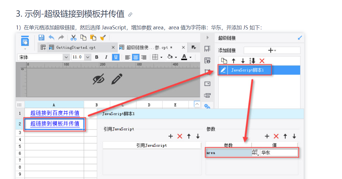Open the widget settings icon in sidebar
Image resolution: width=342 pixels, height=179 pixels.
click(x=207, y=84)
